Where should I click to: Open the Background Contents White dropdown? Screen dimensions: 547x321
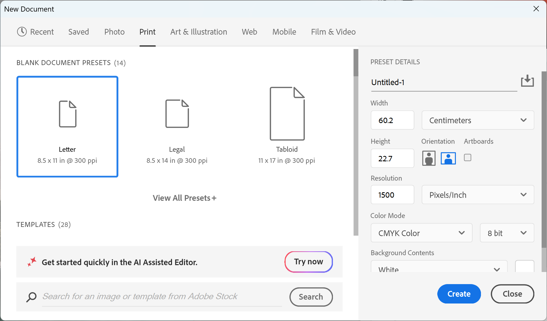[439, 267]
